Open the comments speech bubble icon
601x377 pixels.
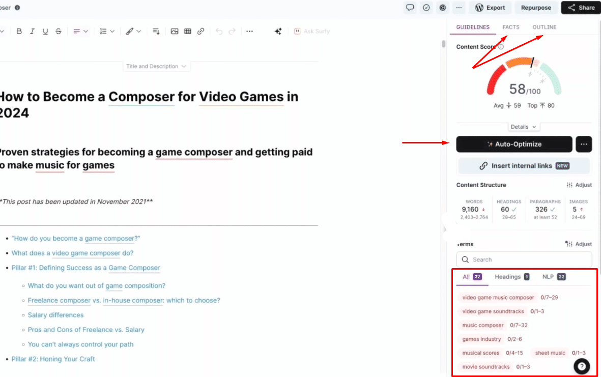pos(410,8)
